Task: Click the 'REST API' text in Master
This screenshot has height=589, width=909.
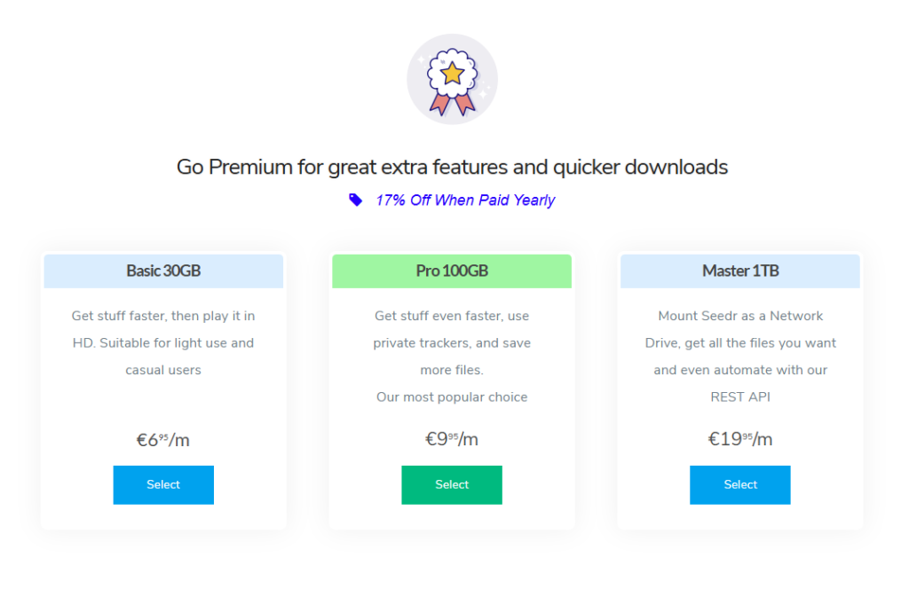Action: 740,397
